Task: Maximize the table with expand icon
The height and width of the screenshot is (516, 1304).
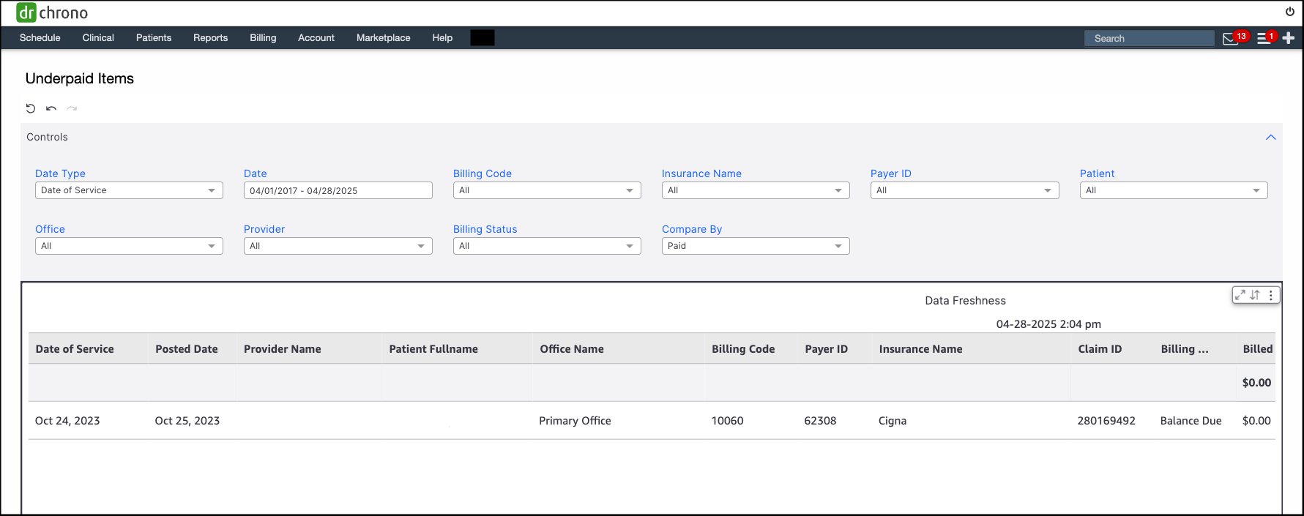Action: pyautogui.click(x=1240, y=295)
